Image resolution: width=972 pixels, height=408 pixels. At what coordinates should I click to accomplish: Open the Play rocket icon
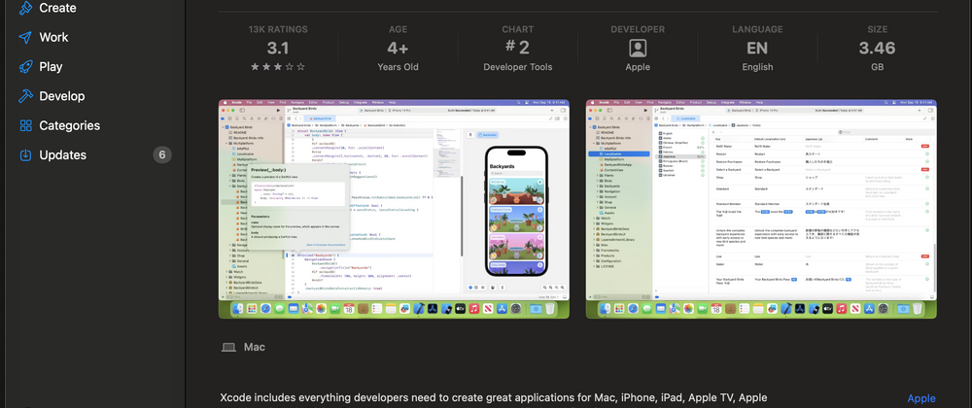click(25, 67)
